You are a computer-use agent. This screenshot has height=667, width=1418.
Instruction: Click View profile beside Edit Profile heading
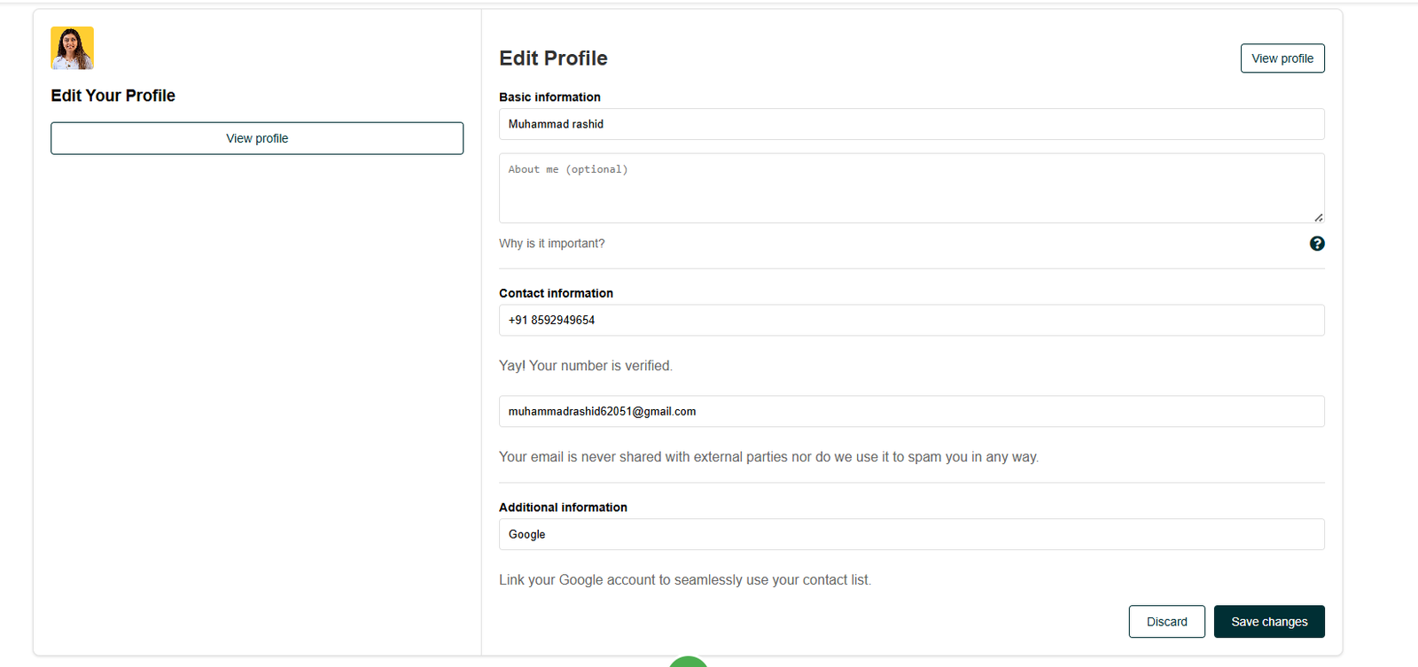(1282, 58)
